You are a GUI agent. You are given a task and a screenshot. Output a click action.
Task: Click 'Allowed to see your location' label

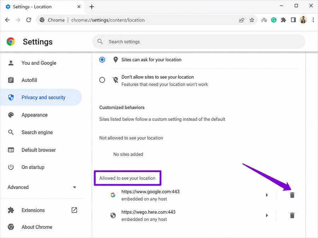pyautogui.click(x=127, y=178)
